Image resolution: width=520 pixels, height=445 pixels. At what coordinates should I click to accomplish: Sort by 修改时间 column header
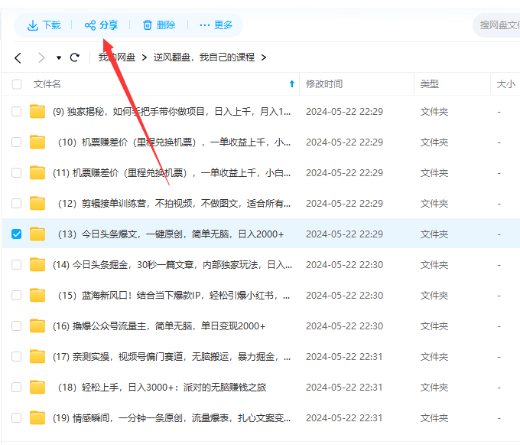pyautogui.click(x=324, y=84)
